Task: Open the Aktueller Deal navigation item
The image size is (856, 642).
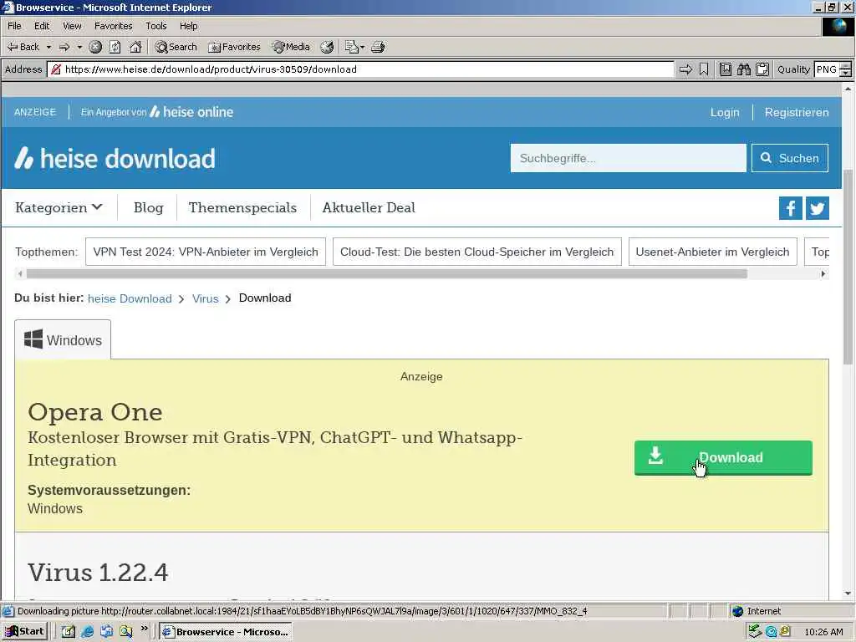Action: [x=369, y=207]
